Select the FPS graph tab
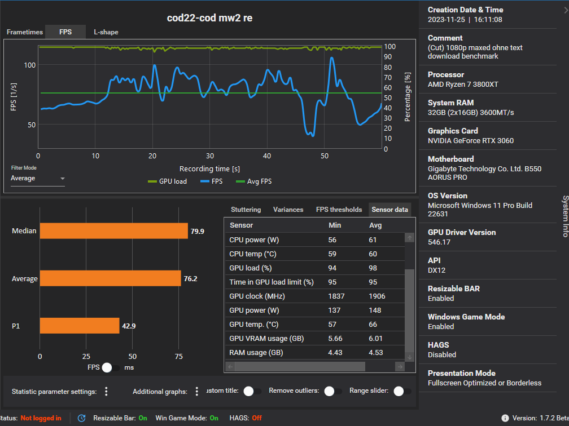 point(65,32)
